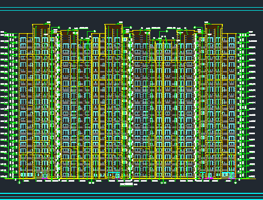Click the green callout circle beside center tower roof

click(131, 27)
